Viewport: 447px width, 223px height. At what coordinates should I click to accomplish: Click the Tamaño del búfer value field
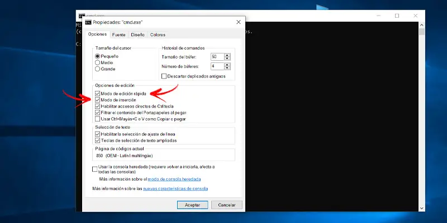[x=217, y=57]
